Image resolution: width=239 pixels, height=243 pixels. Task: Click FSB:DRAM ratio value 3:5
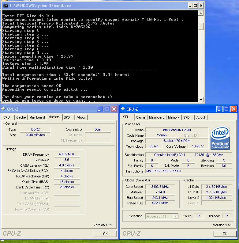[x=67, y=160]
